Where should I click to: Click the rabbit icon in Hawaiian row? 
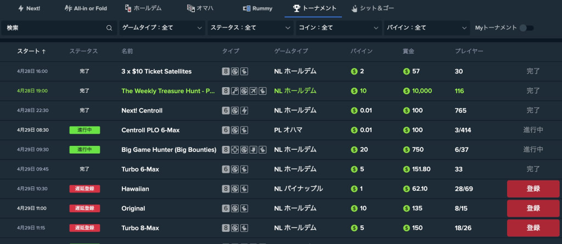click(x=244, y=189)
